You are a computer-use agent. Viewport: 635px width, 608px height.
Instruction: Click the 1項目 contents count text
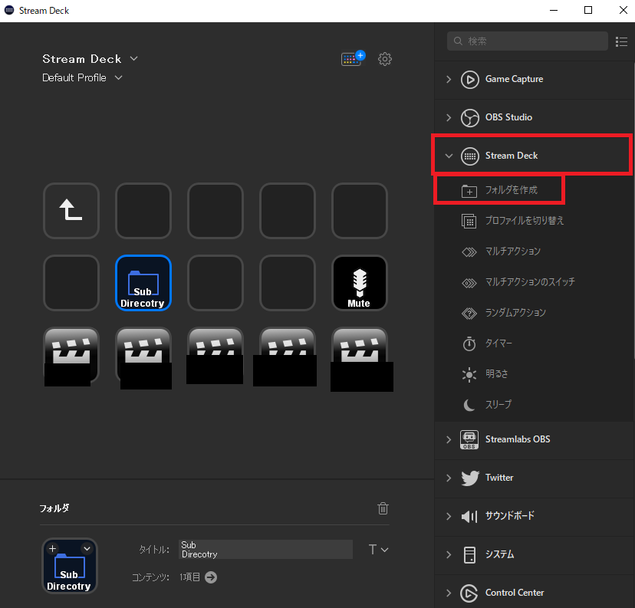190,577
